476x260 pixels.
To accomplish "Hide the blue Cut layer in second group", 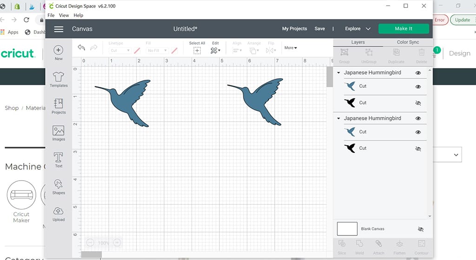I will (418, 132).
